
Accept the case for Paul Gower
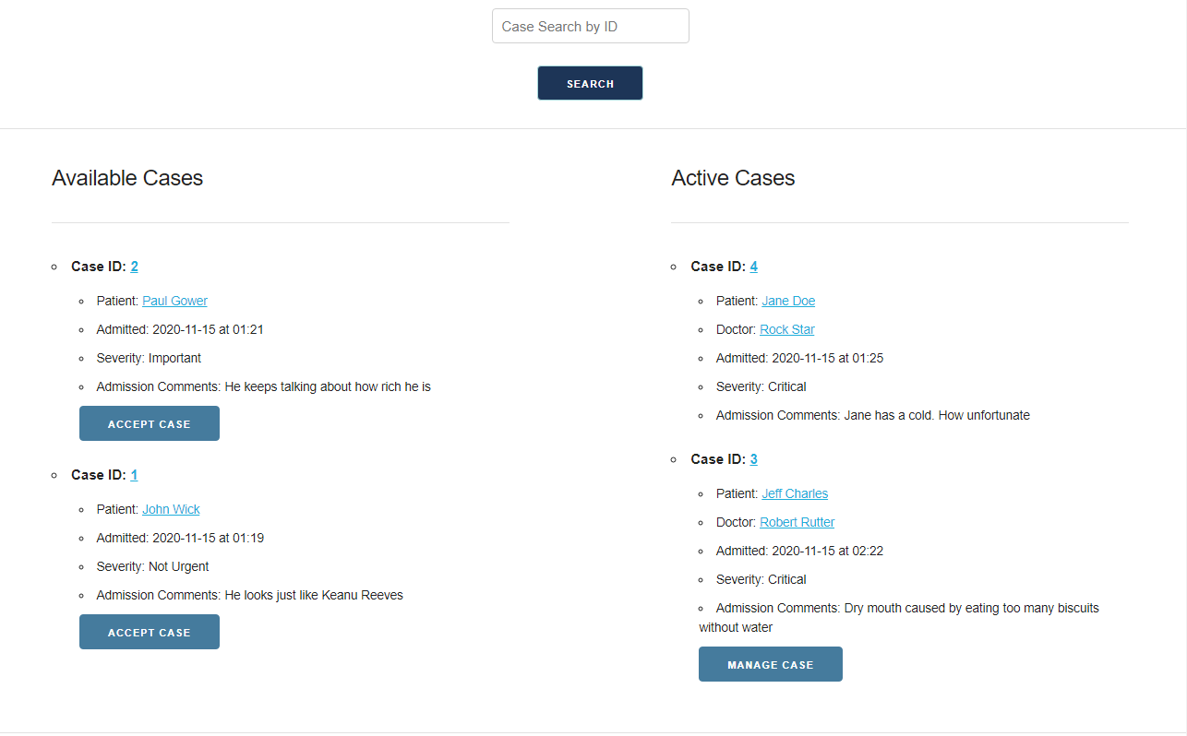(150, 423)
